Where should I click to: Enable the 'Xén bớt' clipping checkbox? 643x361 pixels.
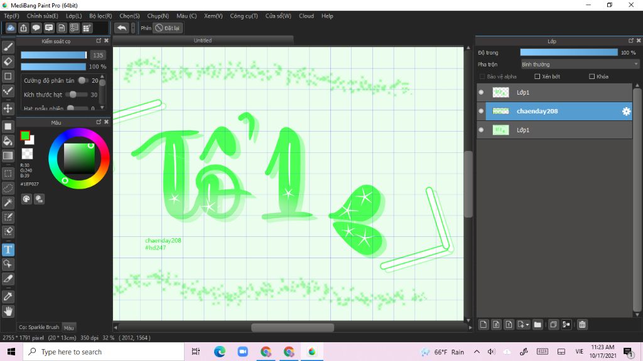coord(538,76)
